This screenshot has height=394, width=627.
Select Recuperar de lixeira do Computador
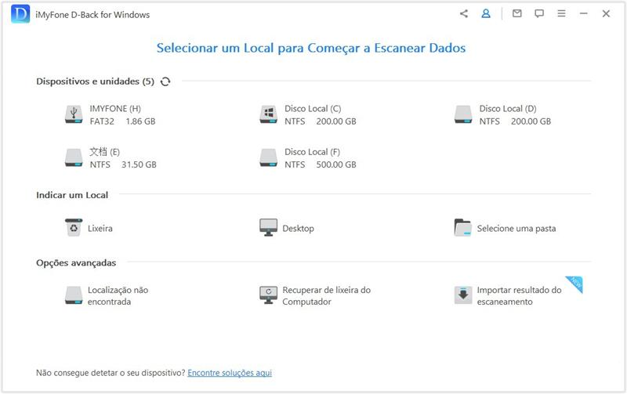(315, 295)
